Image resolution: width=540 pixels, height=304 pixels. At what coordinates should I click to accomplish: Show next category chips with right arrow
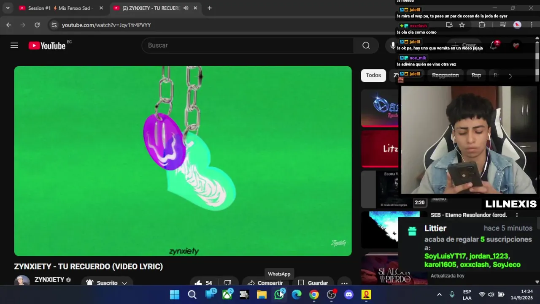click(x=510, y=76)
